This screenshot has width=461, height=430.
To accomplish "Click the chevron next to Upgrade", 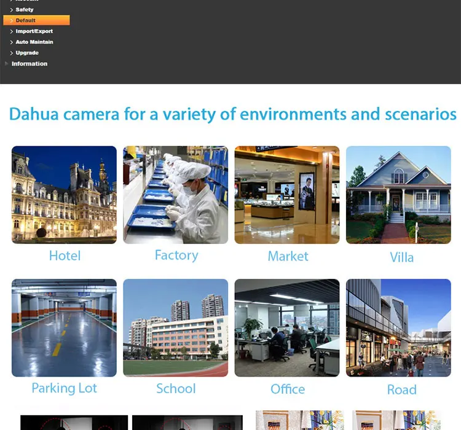I will [x=12, y=53].
